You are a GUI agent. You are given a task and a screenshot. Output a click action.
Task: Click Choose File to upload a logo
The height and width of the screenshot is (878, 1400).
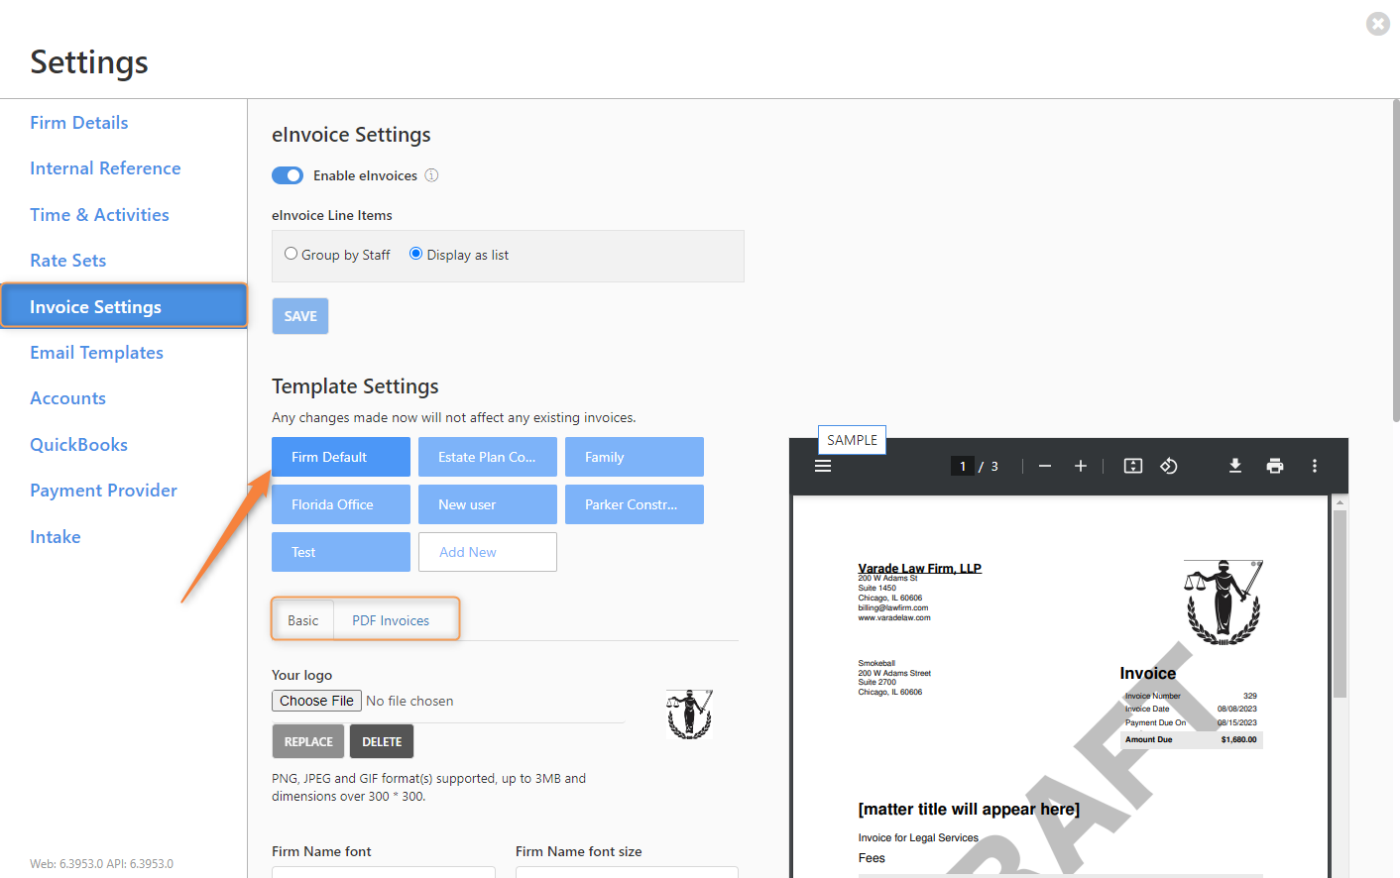(316, 701)
